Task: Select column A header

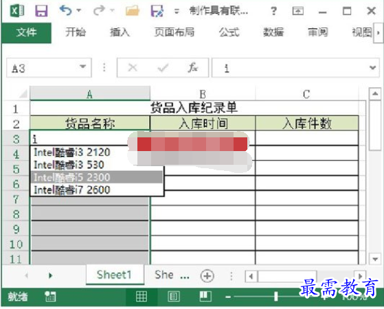Action: click(90, 93)
